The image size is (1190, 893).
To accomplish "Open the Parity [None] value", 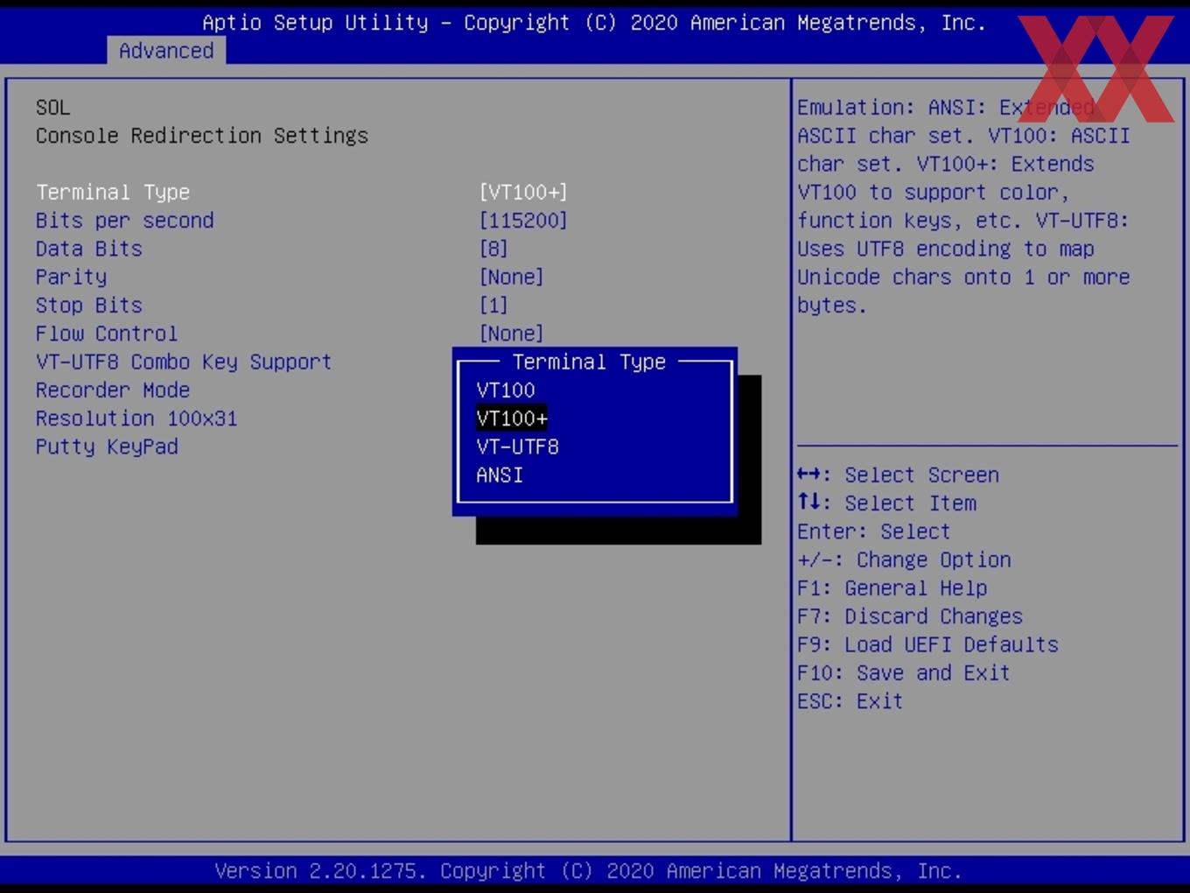I will coord(512,278).
